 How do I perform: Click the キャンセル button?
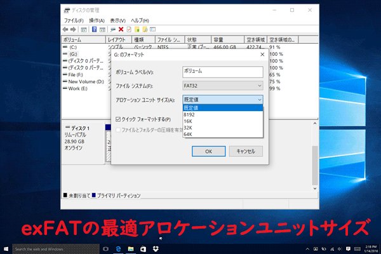245,151
